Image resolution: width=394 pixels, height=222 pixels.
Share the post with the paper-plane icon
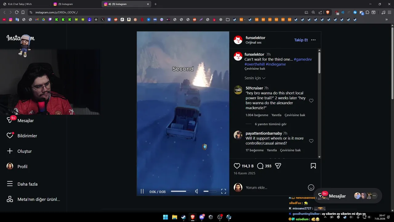tap(278, 166)
